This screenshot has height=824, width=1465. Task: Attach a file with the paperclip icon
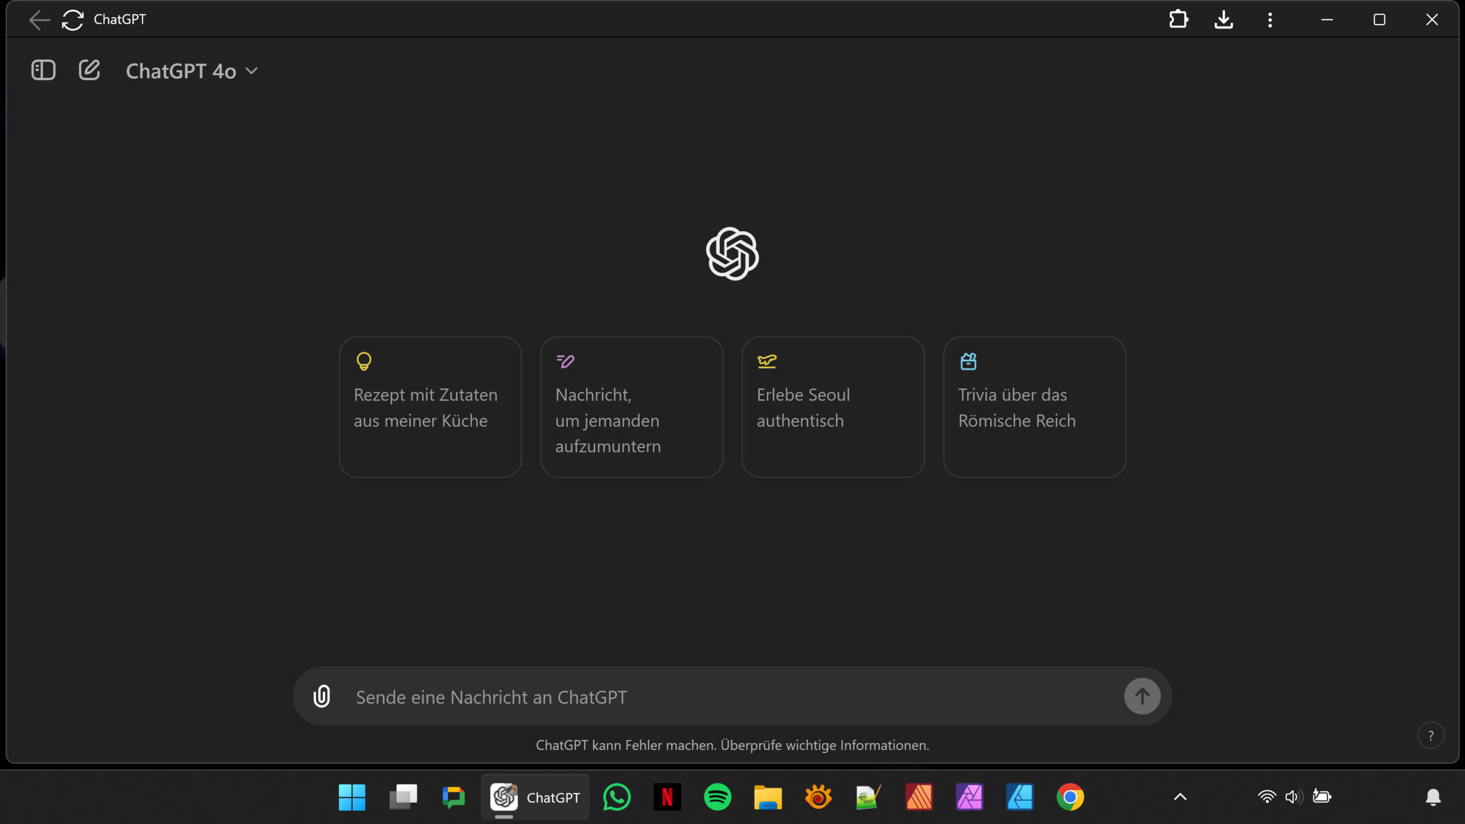[322, 696]
